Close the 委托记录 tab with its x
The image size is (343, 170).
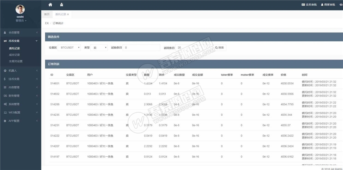coord(68,14)
